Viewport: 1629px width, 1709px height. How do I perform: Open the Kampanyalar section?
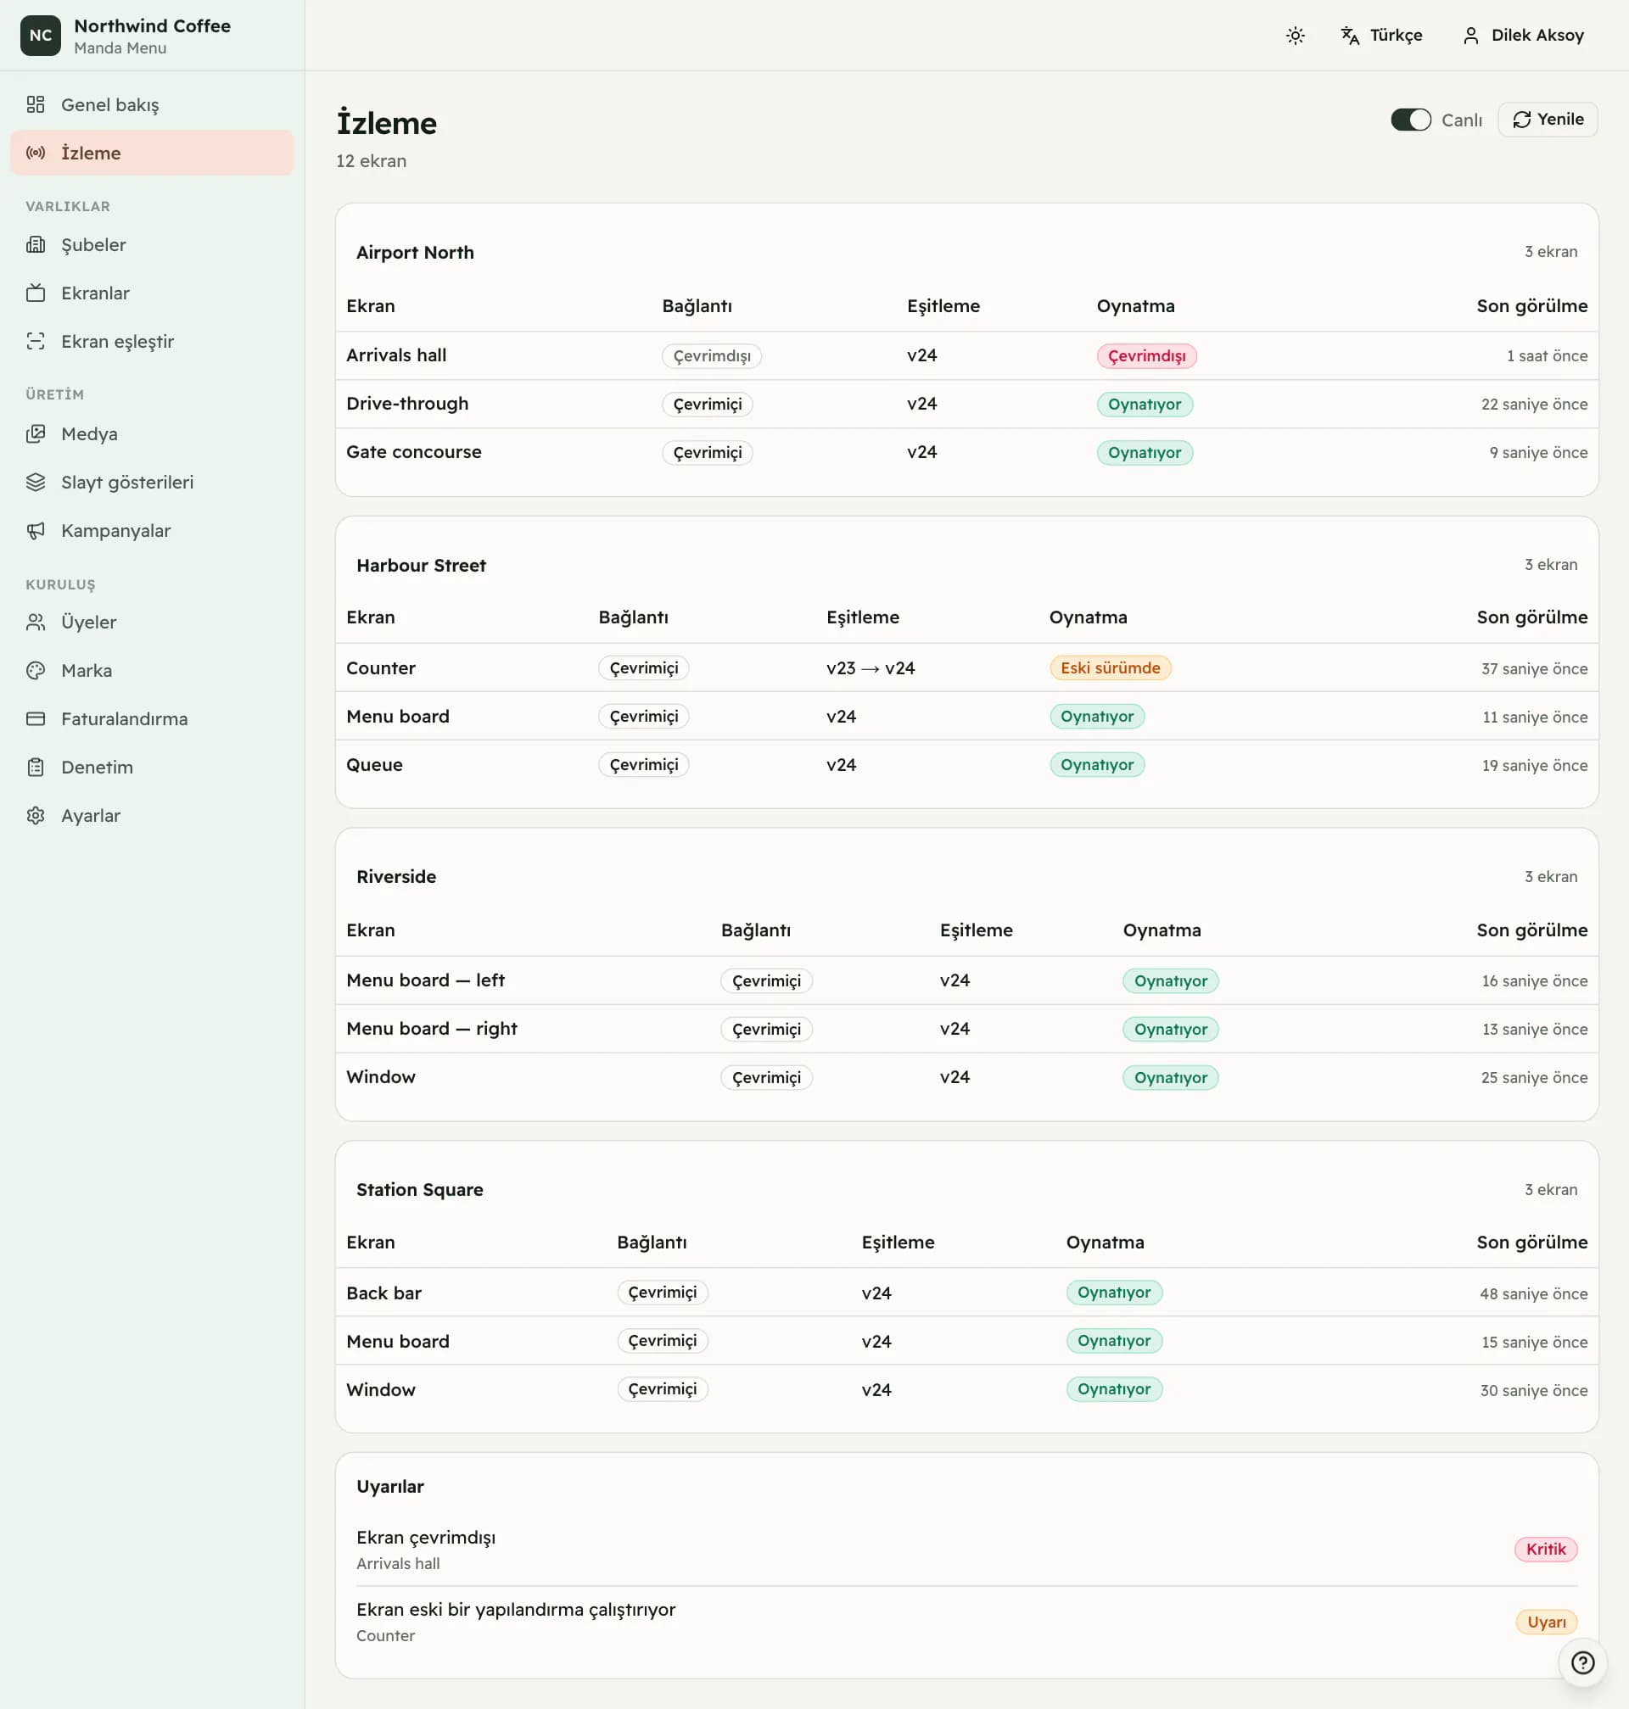point(152,530)
